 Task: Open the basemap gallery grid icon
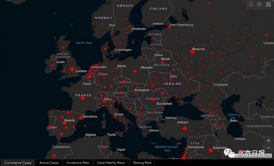pos(268,4)
